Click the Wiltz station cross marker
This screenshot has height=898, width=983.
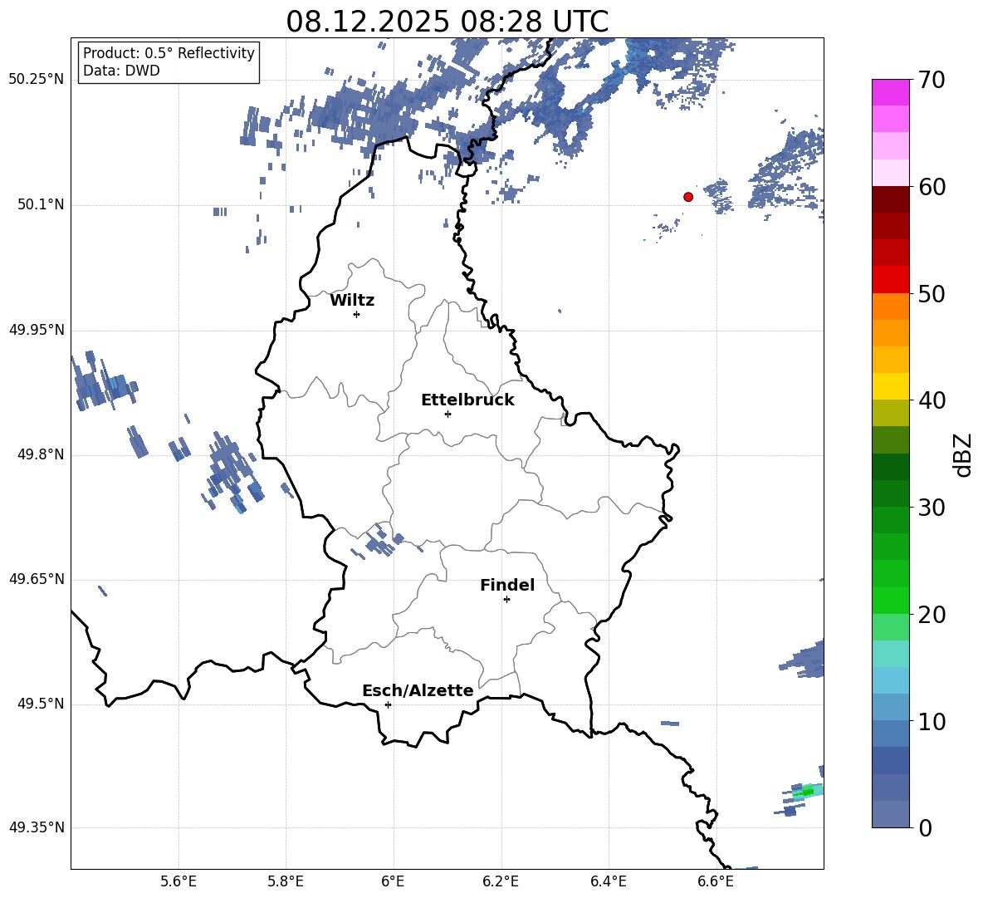click(x=357, y=314)
